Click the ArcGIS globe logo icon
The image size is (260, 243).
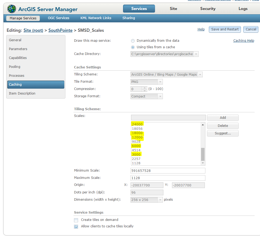point(12,9)
